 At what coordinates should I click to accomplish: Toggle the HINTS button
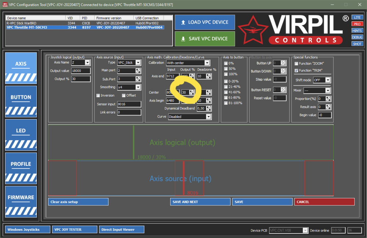(x=357, y=31)
